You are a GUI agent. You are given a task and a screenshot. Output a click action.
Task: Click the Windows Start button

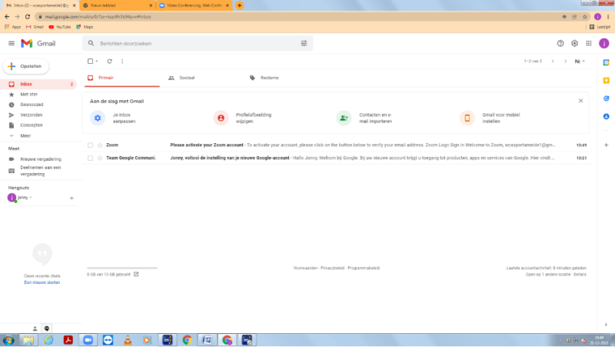(x=8, y=340)
